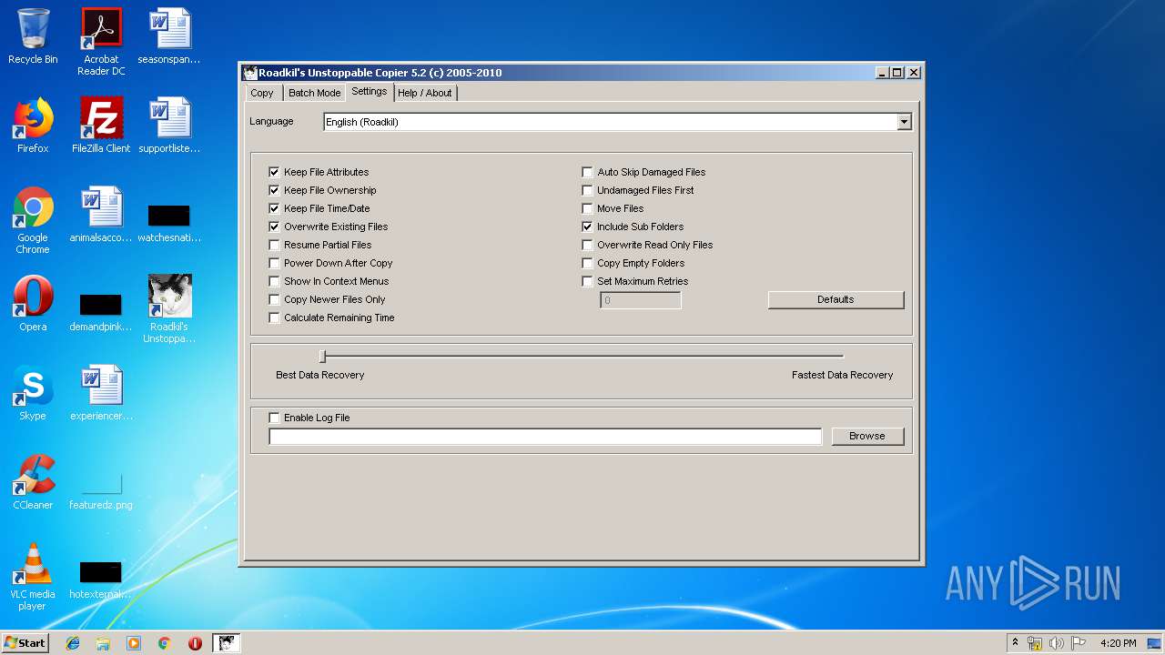
Task: Select the watchesnati desktop file
Action: [169, 223]
